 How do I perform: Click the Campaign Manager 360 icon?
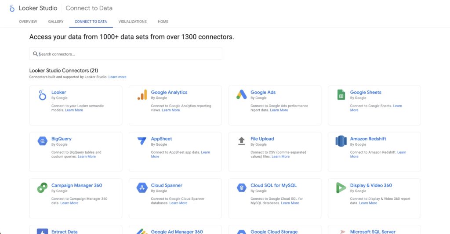(x=43, y=187)
